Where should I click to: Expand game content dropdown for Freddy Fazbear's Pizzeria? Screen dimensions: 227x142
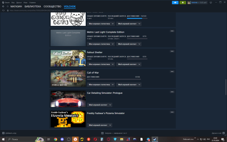point(99,125)
